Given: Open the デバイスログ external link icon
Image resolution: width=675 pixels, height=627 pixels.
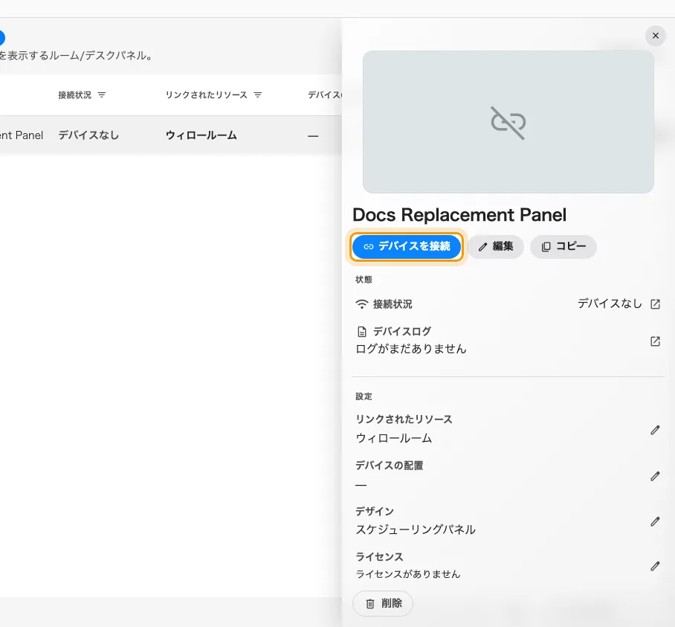Looking at the screenshot, I should tap(655, 341).
